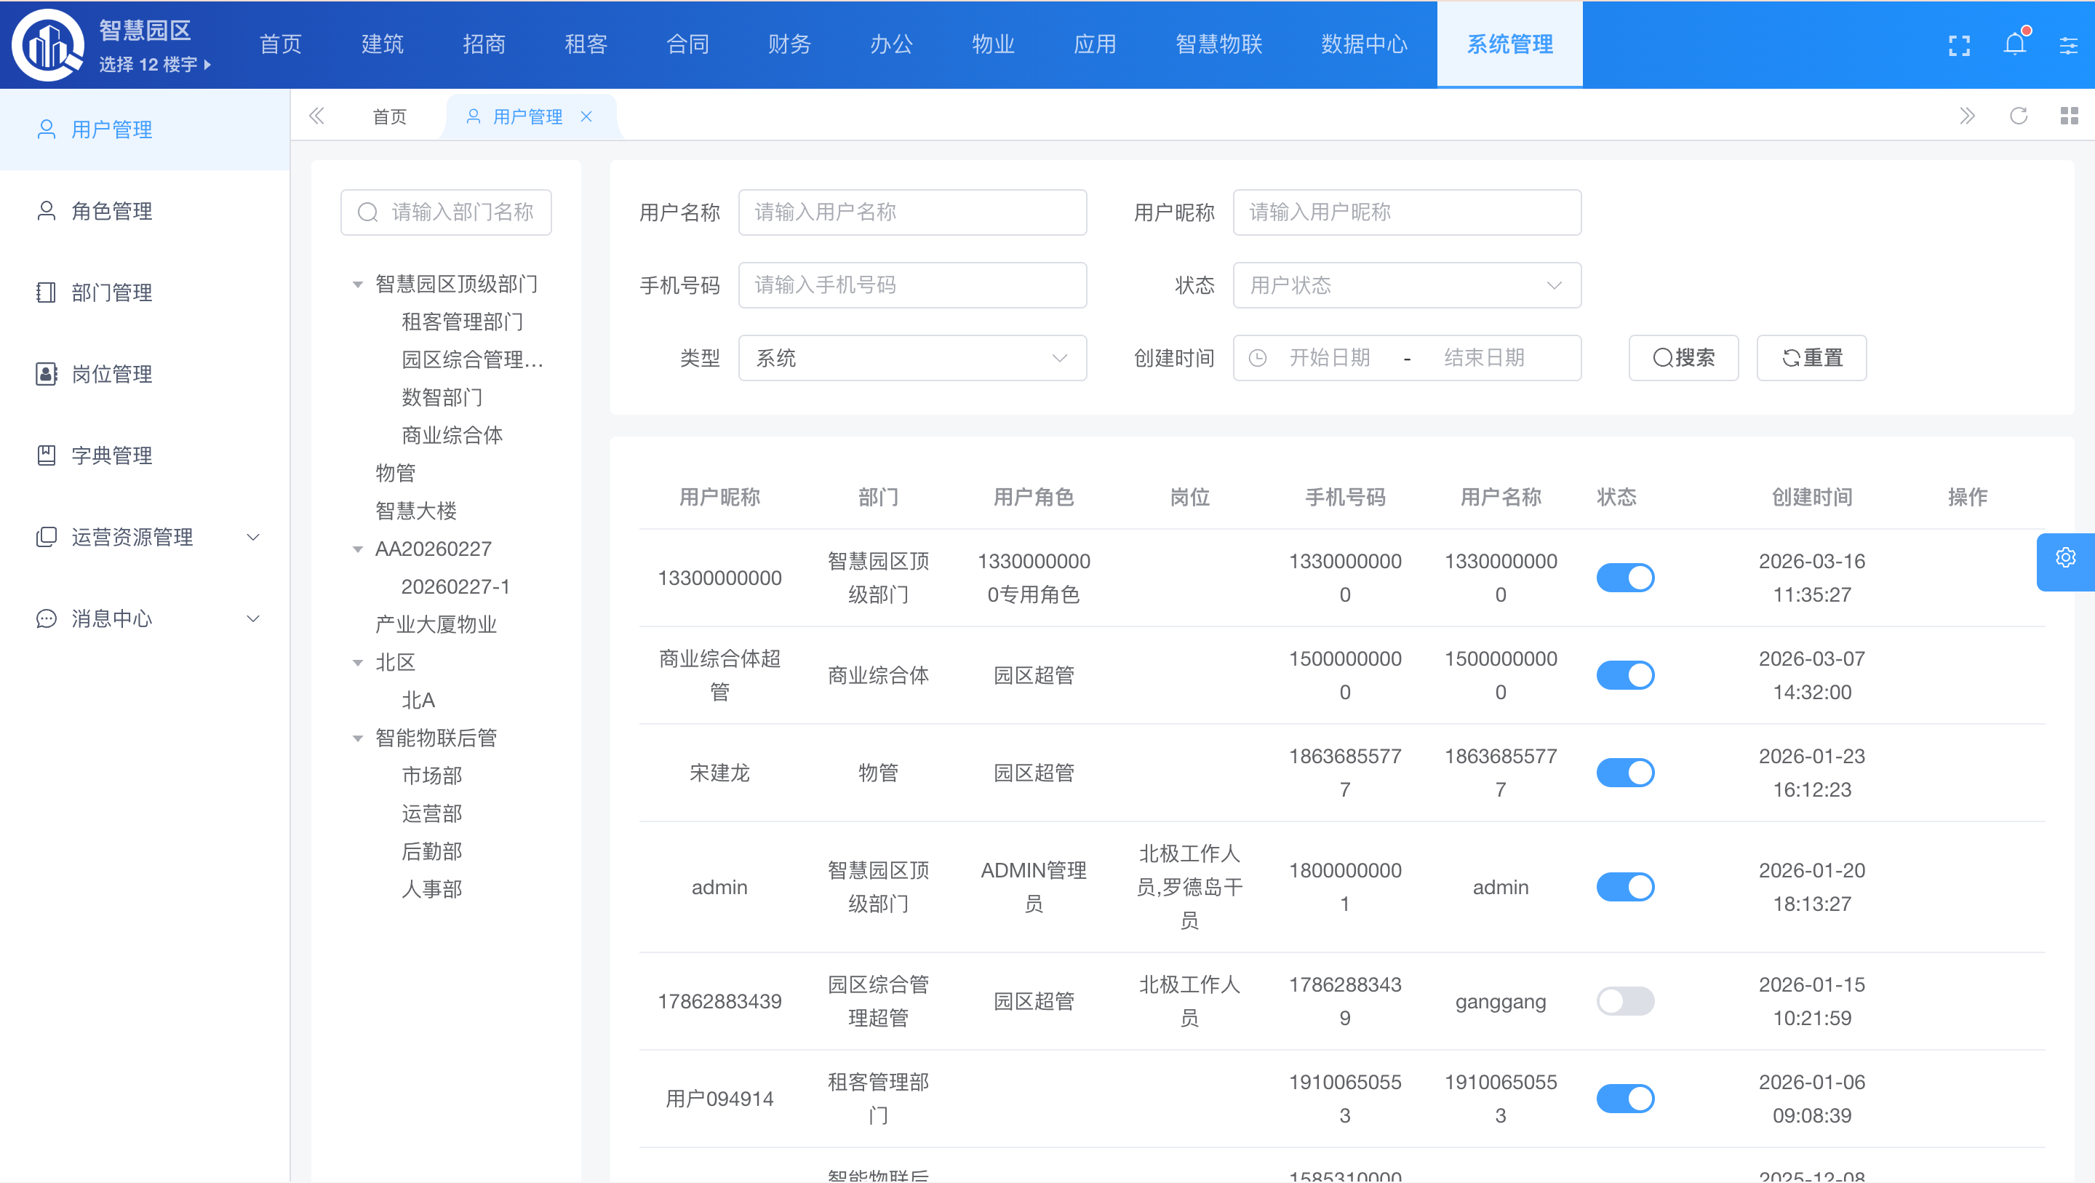2095x1183 pixels.
Task: Open the notification bell
Action: (2014, 44)
